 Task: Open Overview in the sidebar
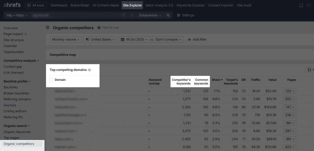point(11,28)
